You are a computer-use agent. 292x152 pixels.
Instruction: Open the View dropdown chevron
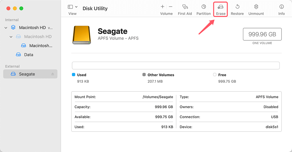click(76, 7)
